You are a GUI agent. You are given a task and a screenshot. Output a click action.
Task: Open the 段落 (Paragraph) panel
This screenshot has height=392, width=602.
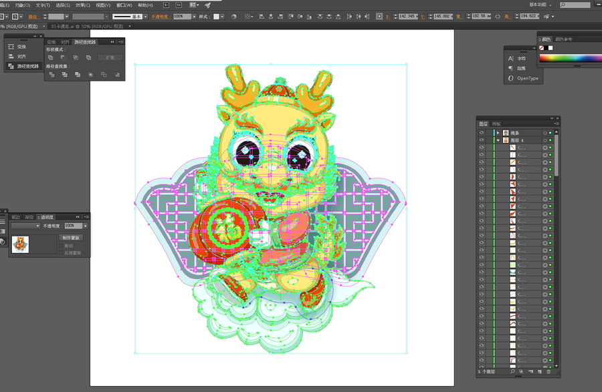click(517, 68)
